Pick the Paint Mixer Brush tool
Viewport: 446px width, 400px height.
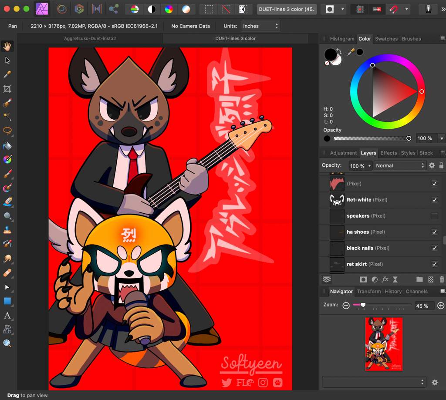tap(7, 188)
